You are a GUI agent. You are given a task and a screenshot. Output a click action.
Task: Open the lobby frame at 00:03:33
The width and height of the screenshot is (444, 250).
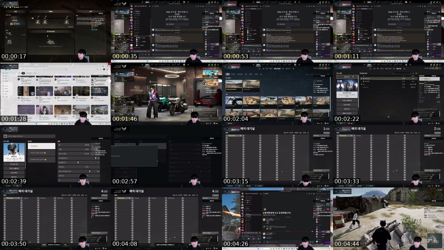[388, 156]
